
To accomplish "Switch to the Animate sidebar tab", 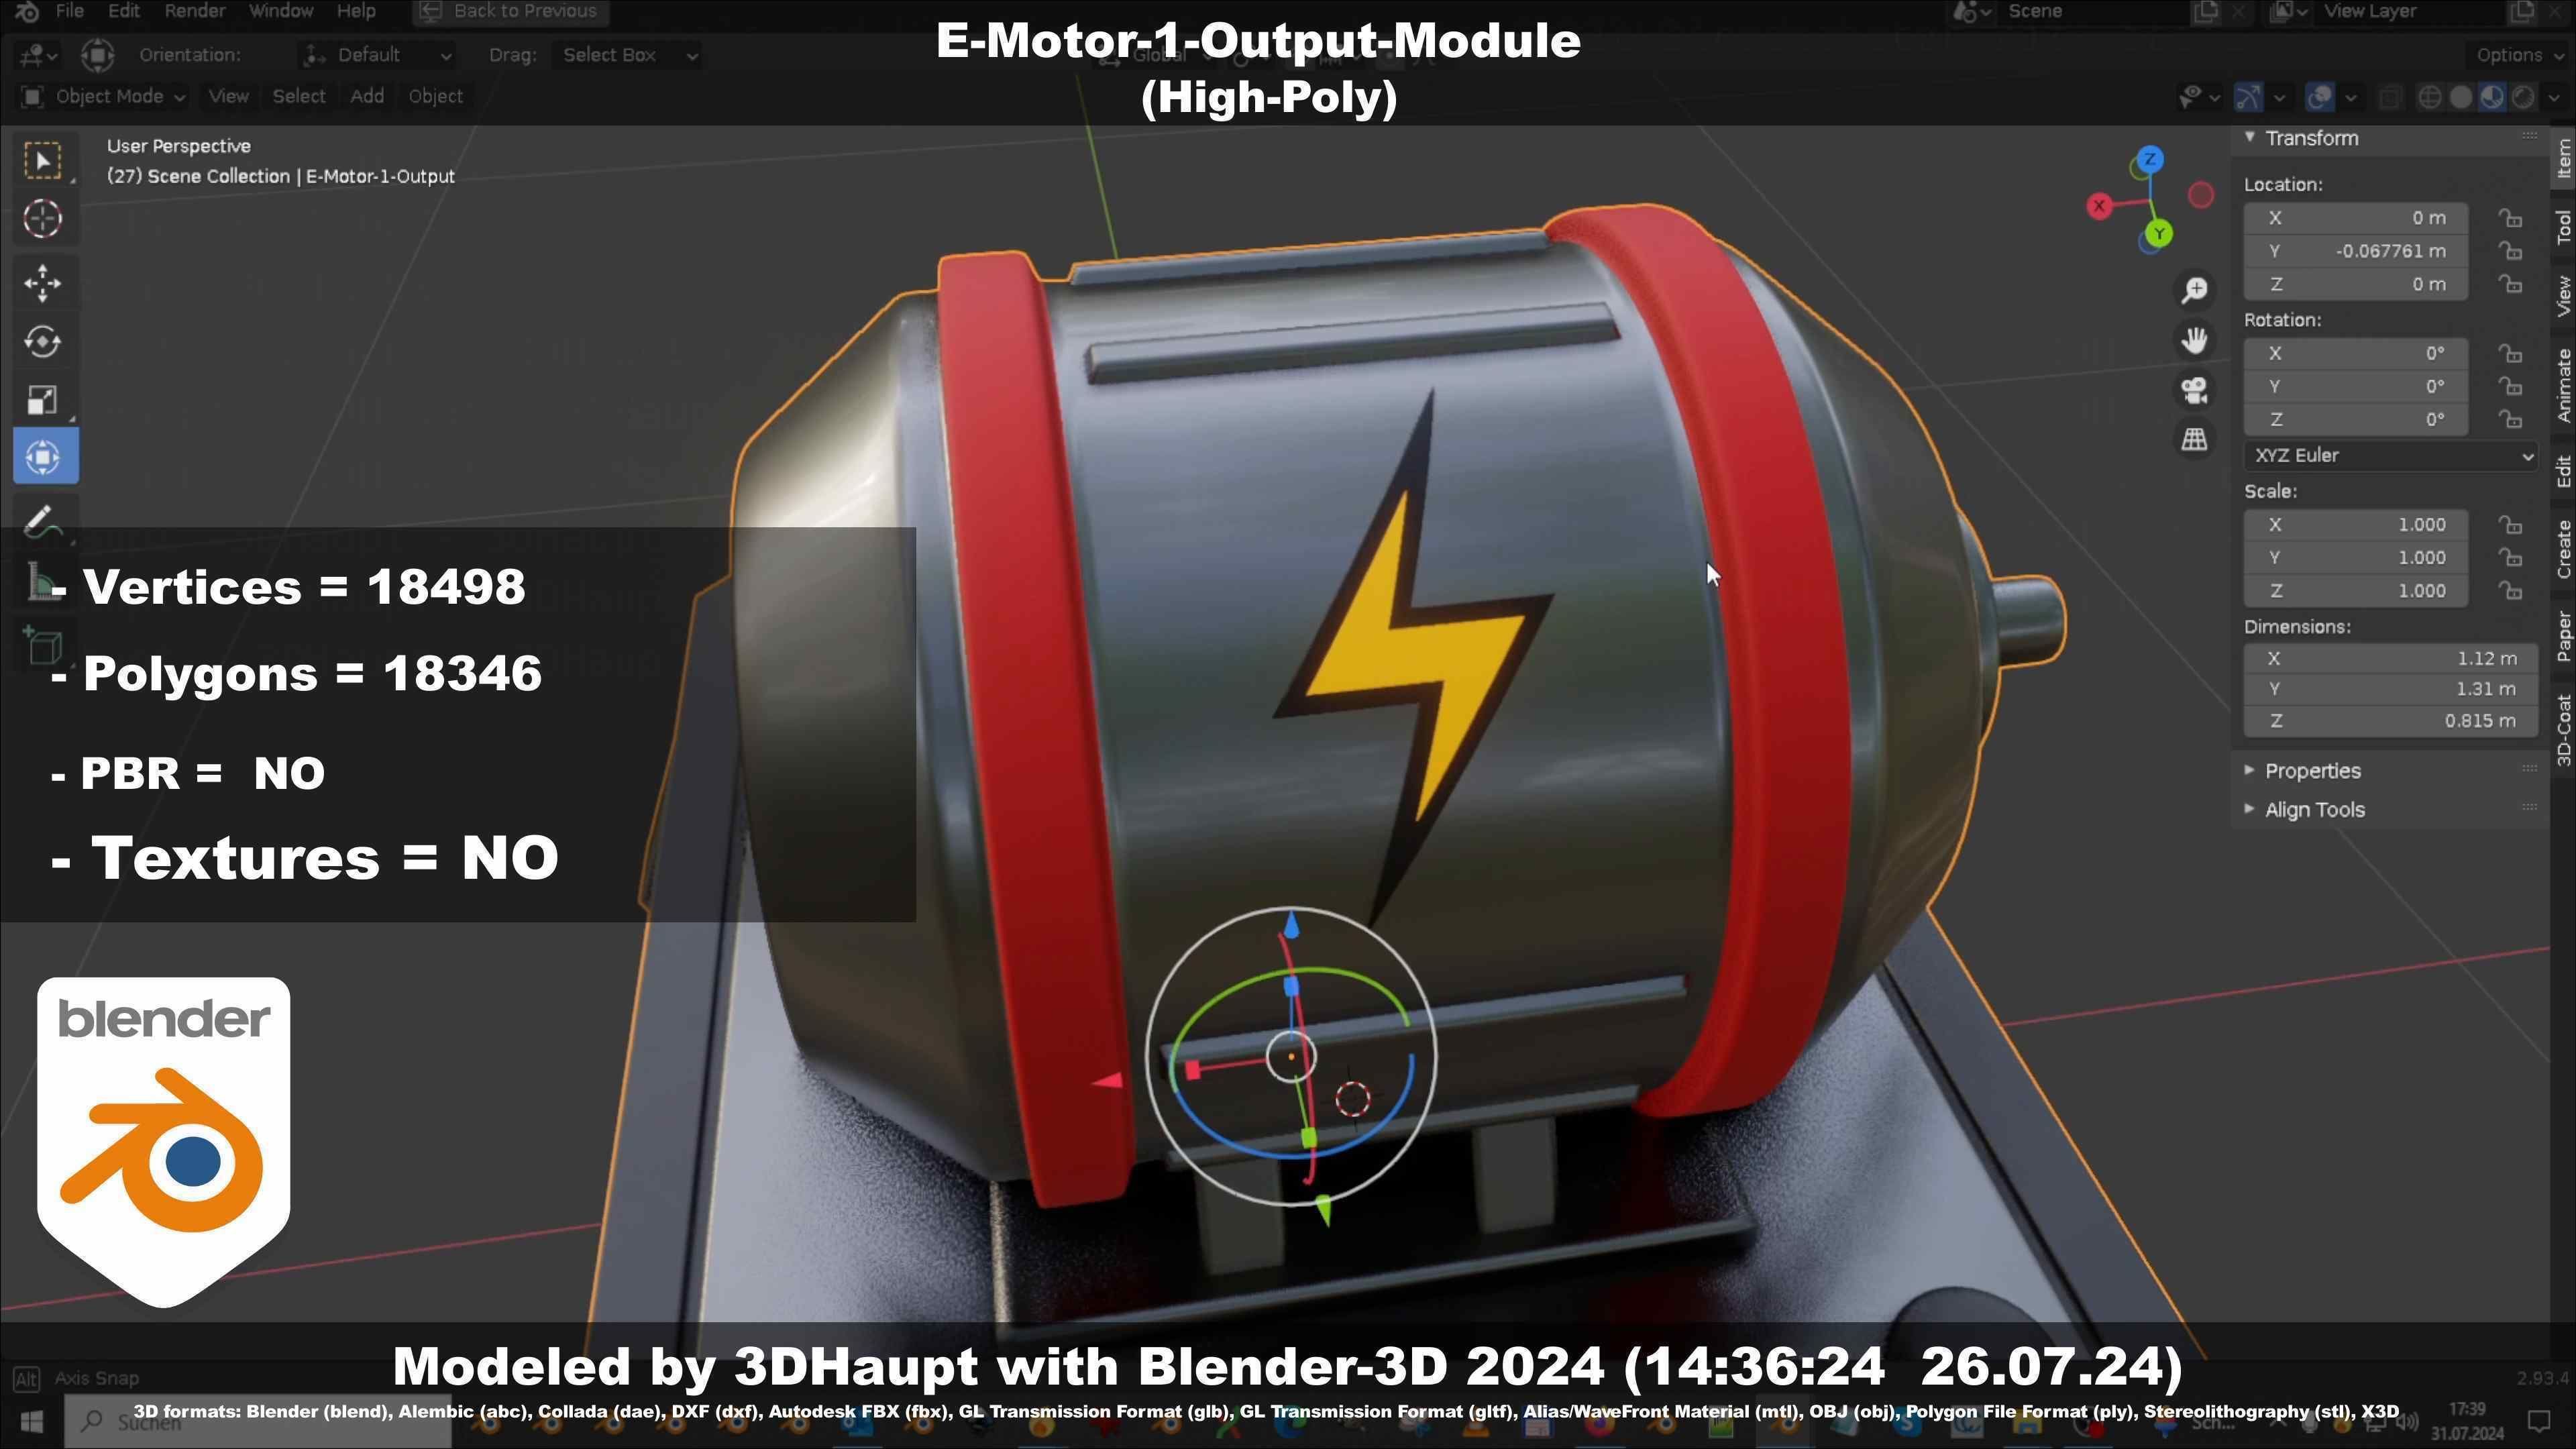I will click(x=2563, y=386).
